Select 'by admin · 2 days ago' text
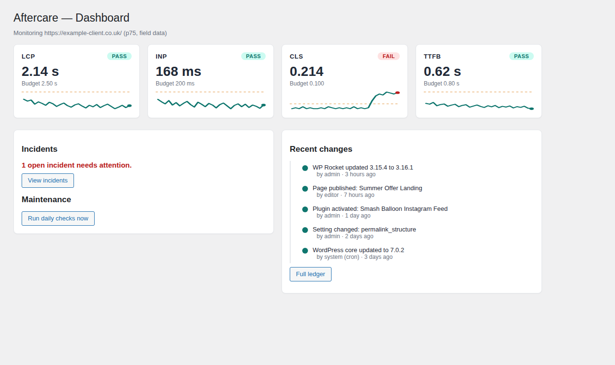Screen dimensions: 615x365 [x=345, y=236]
